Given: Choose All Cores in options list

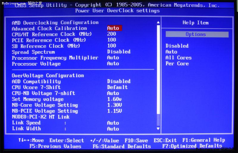Looking at the screenshot, I should coord(178,58).
